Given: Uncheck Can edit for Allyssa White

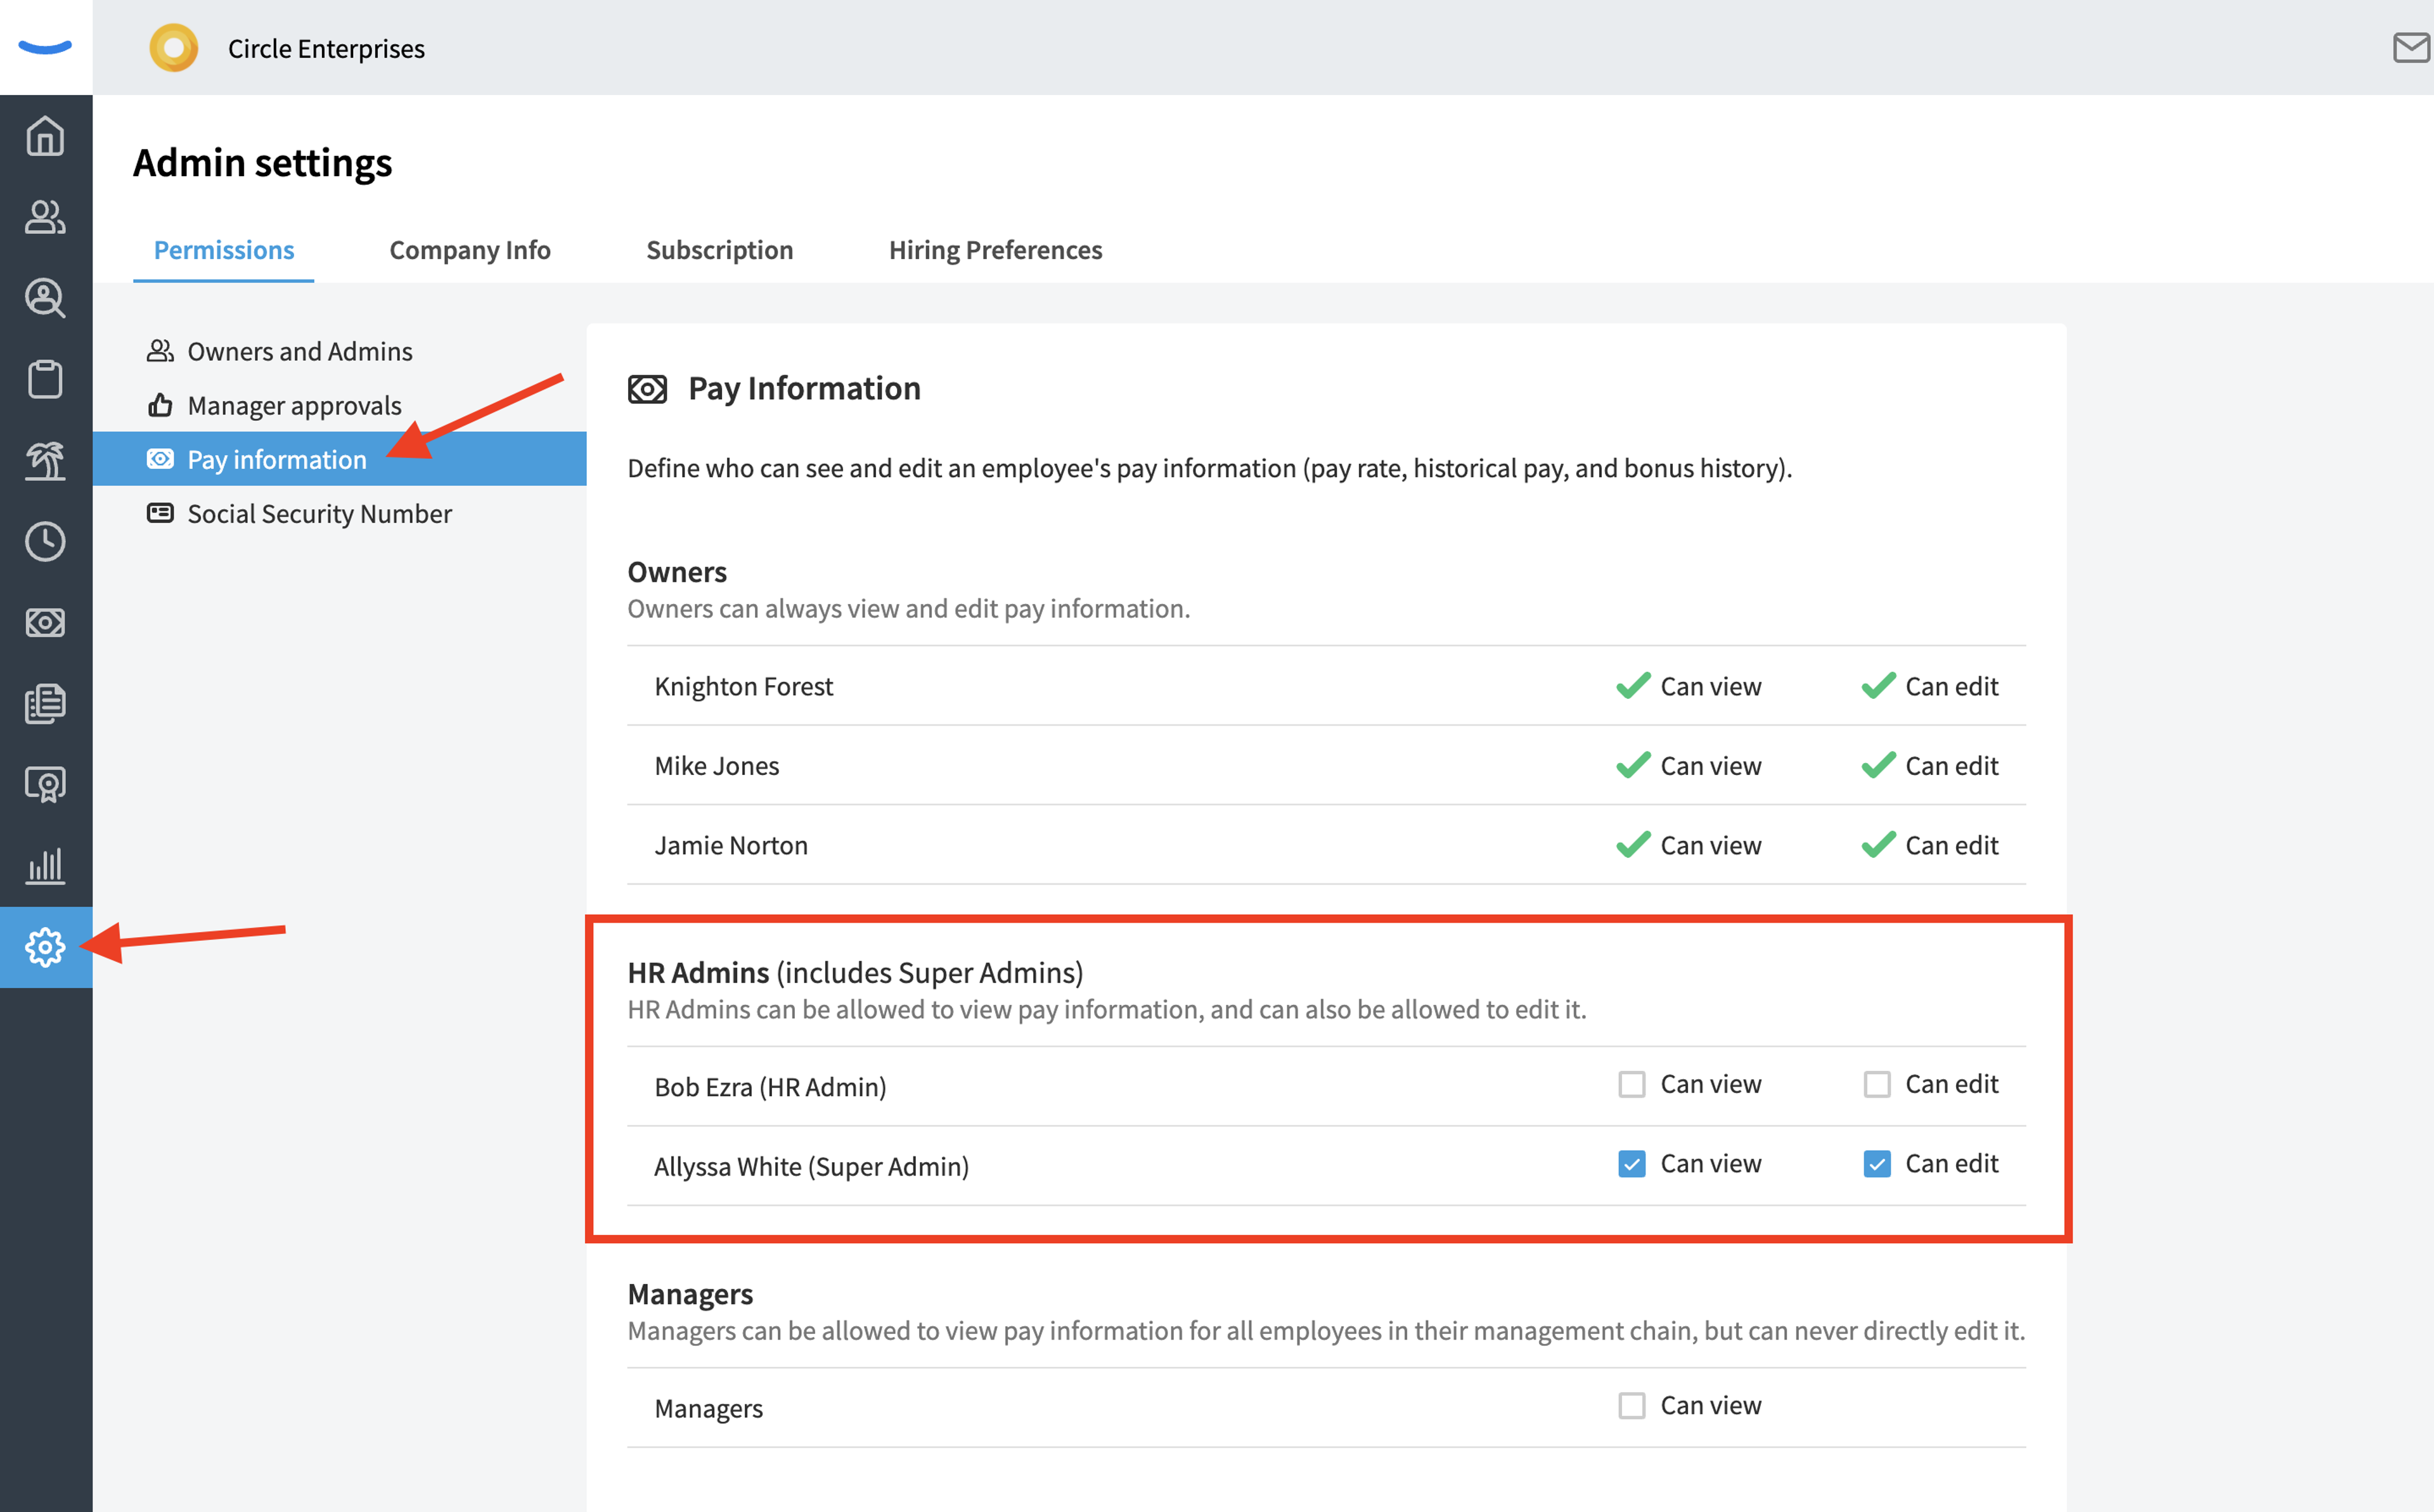Looking at the screenshot, I should pyautogui.click(x=1877, y=1164).
